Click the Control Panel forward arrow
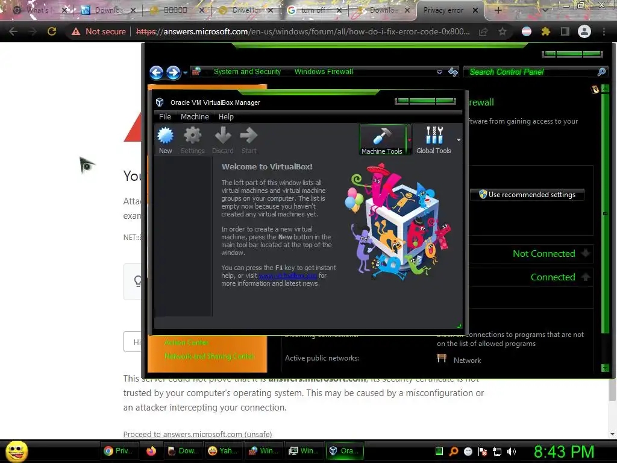 pos(173,72)
